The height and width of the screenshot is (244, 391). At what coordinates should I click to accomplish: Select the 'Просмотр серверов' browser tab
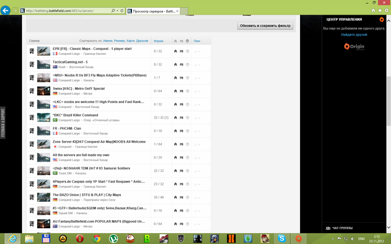pos(153,11)
